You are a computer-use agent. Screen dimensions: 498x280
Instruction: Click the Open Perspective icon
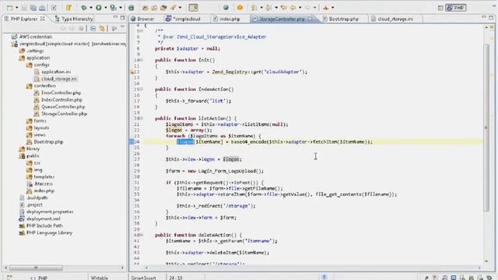(440, 8)
